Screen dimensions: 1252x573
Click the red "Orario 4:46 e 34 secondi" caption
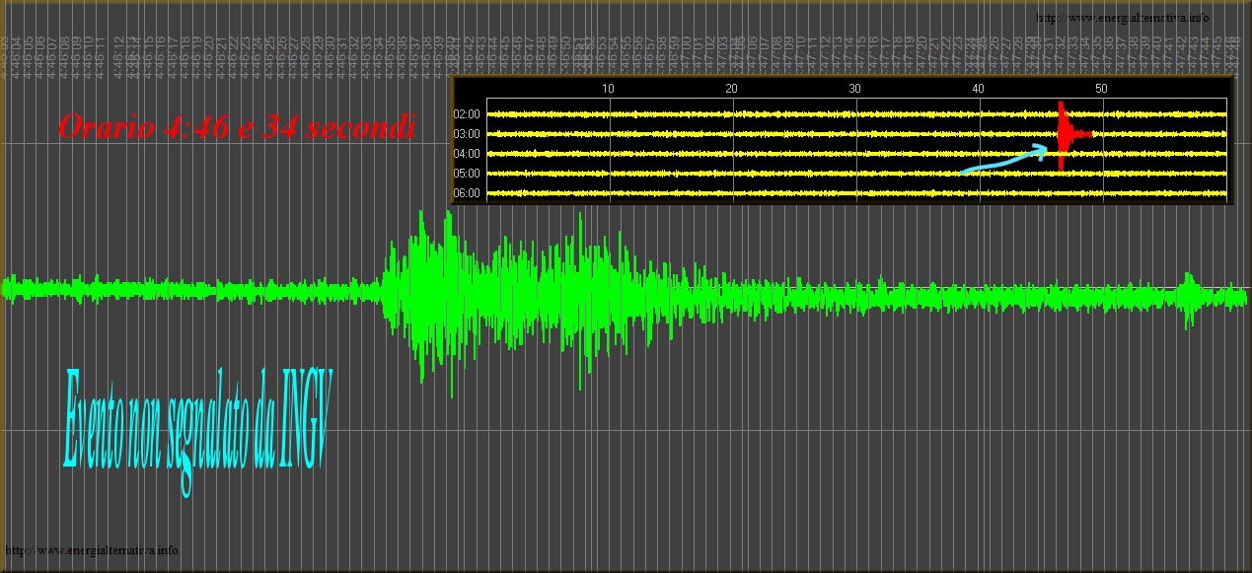point(237,126)
